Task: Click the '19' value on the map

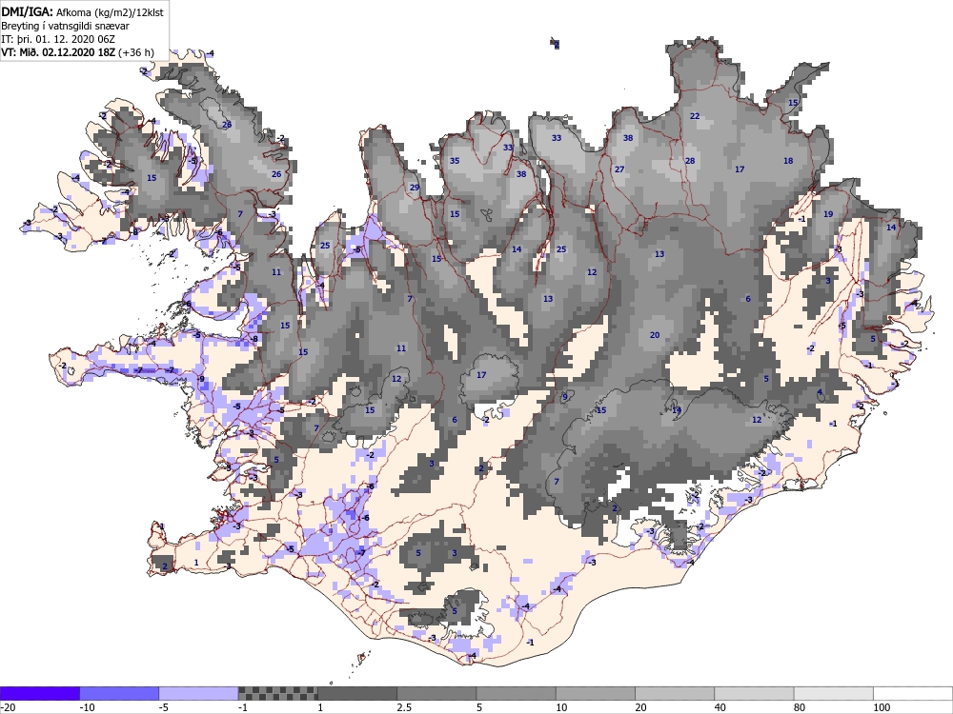Action: pyautogui.click(x=828, y=214)
